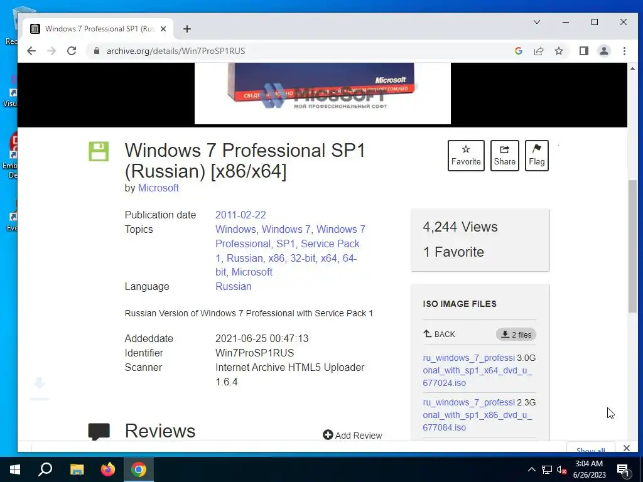Open a new tab with the plus button
643x482 pixels.
click(x=187, y=29)
